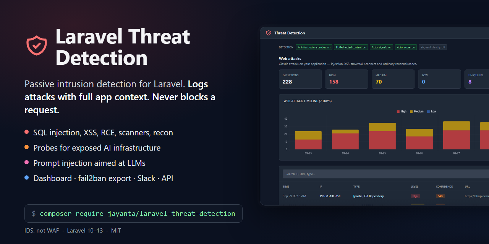Click the 'Dashboard · fail2ban export · Slack · API' bullet
The width and height of the screenshot is (489, 244).
coord(103,178)
